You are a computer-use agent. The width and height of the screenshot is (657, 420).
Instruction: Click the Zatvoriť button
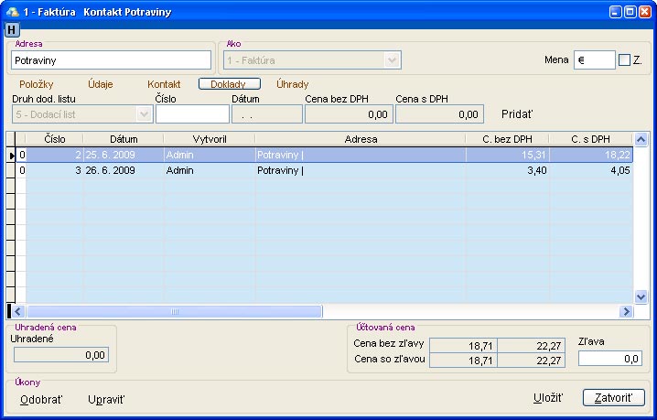613,398
